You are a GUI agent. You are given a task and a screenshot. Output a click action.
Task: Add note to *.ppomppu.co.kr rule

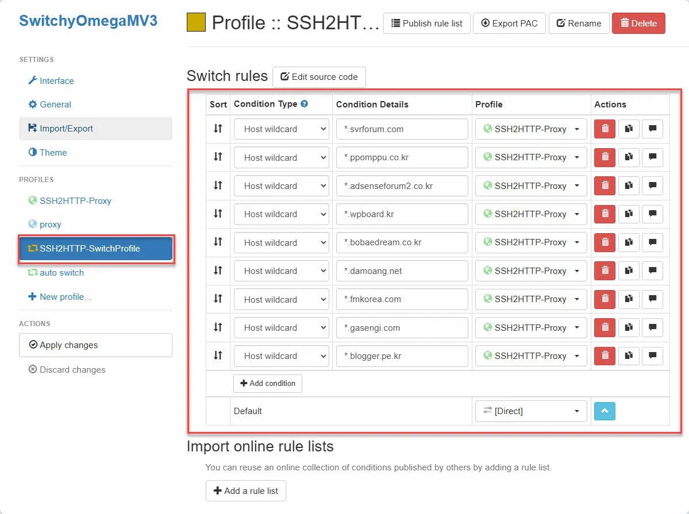coord(653,157)
